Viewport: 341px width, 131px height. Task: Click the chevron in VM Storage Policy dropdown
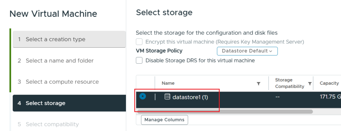pyautogui.click(x=270, y=51)
